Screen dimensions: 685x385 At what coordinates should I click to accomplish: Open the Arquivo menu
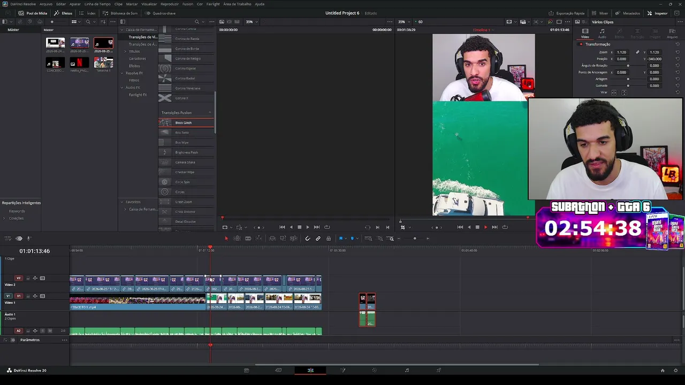coord(46,4)
